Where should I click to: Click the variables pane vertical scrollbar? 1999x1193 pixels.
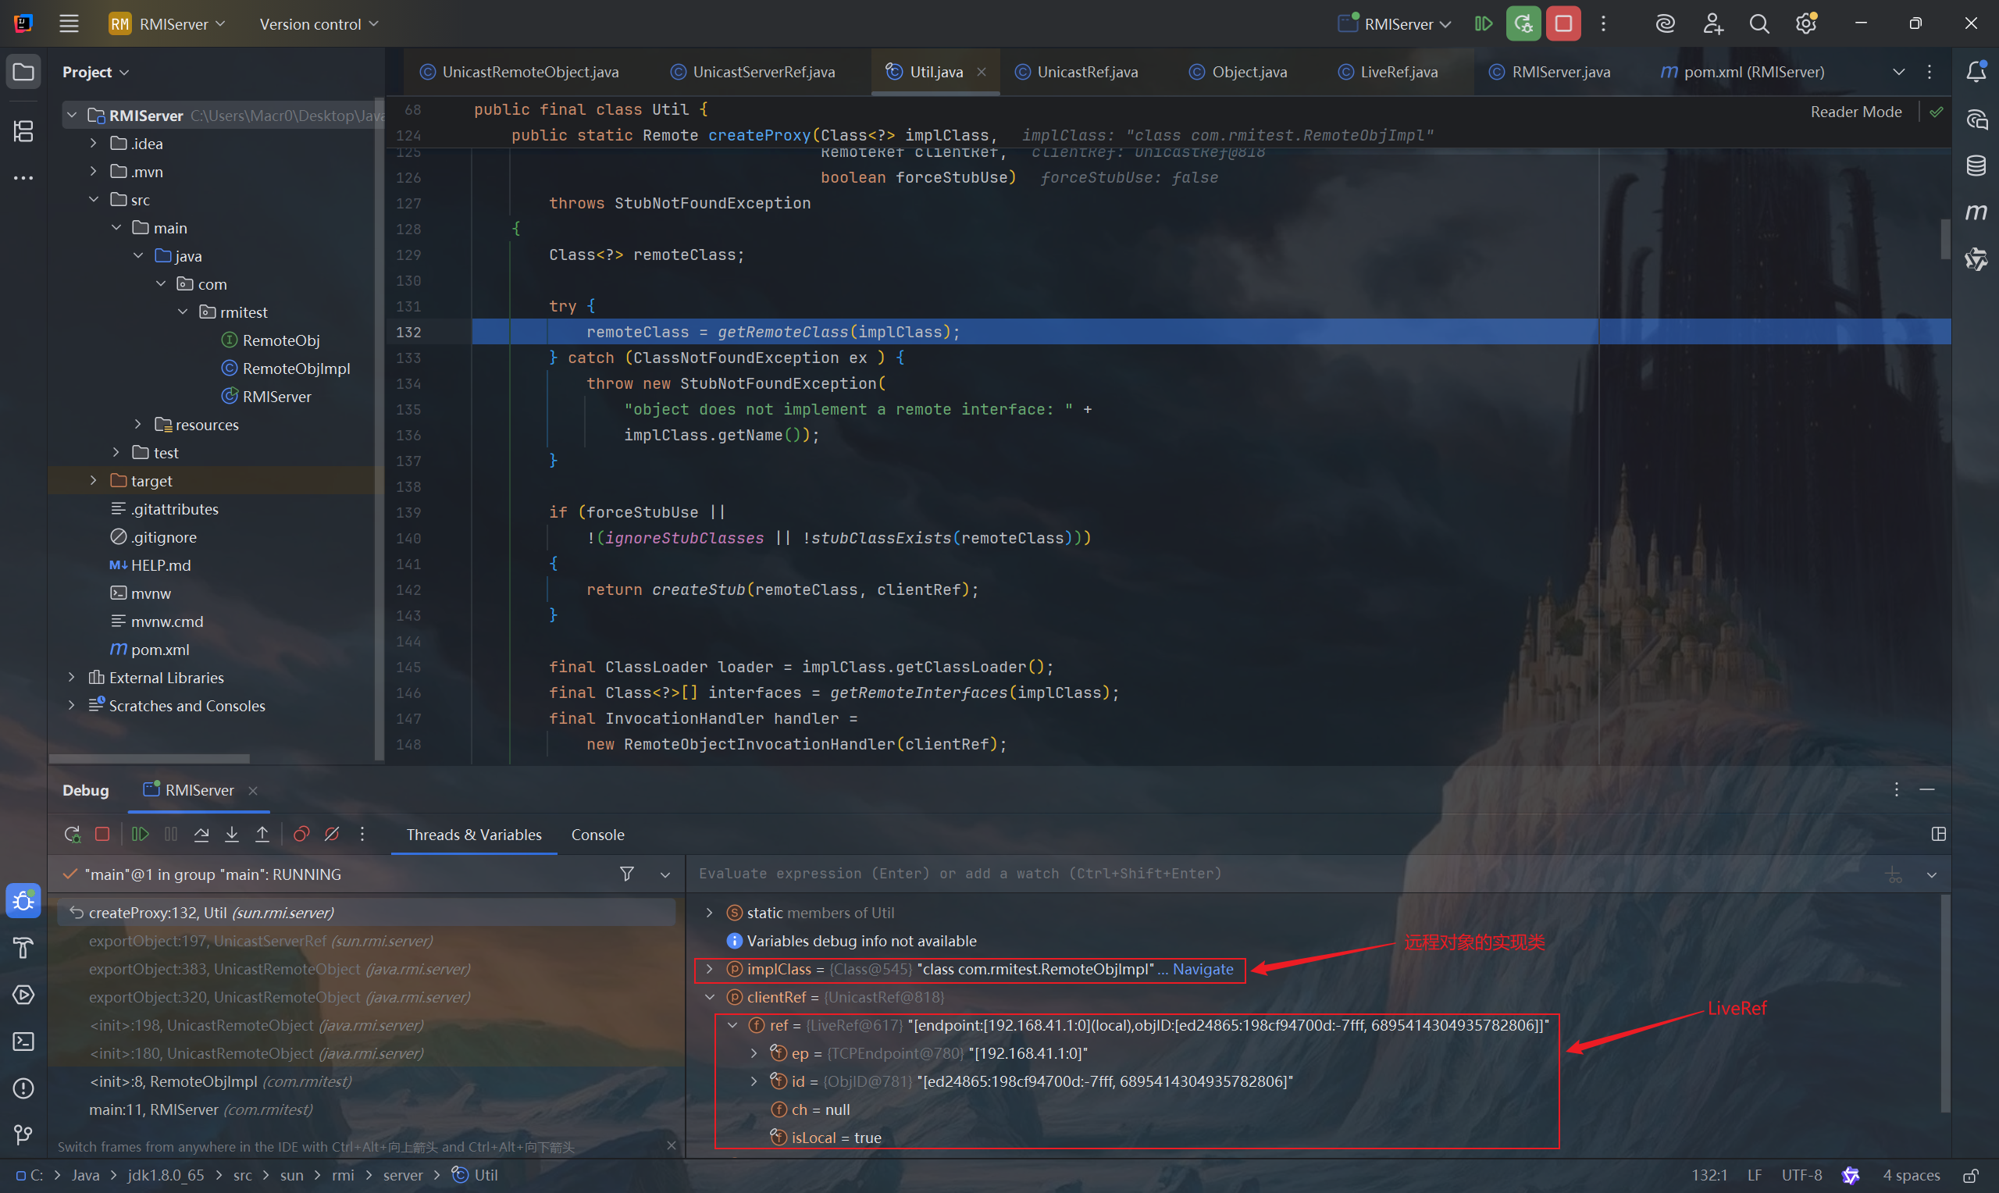[1944, 1005]
